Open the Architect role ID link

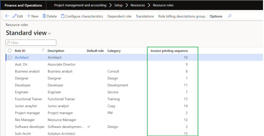tap(22, 57)
